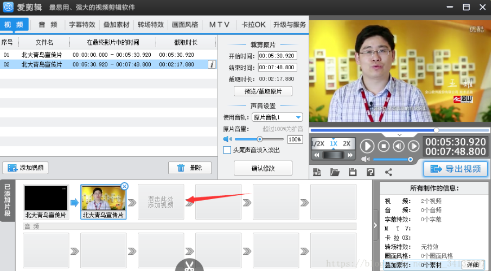
Task: Click the rewind double-arrow icon
Action: click(x=317, y=155)
